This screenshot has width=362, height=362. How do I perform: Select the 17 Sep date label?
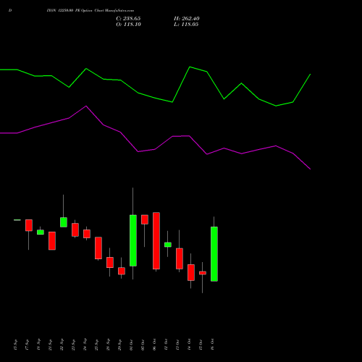[x=27, y=345]
